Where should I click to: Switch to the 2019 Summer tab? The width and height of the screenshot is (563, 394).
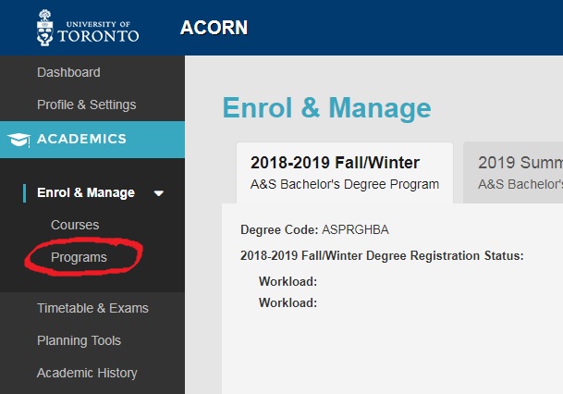point(518,172)
